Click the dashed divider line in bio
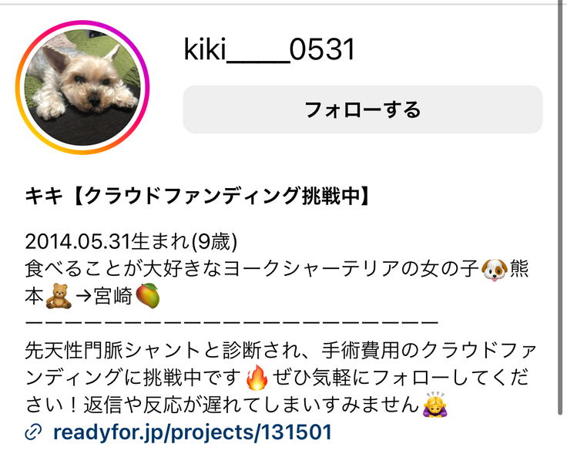567x464 pixels. coord(231,321)
